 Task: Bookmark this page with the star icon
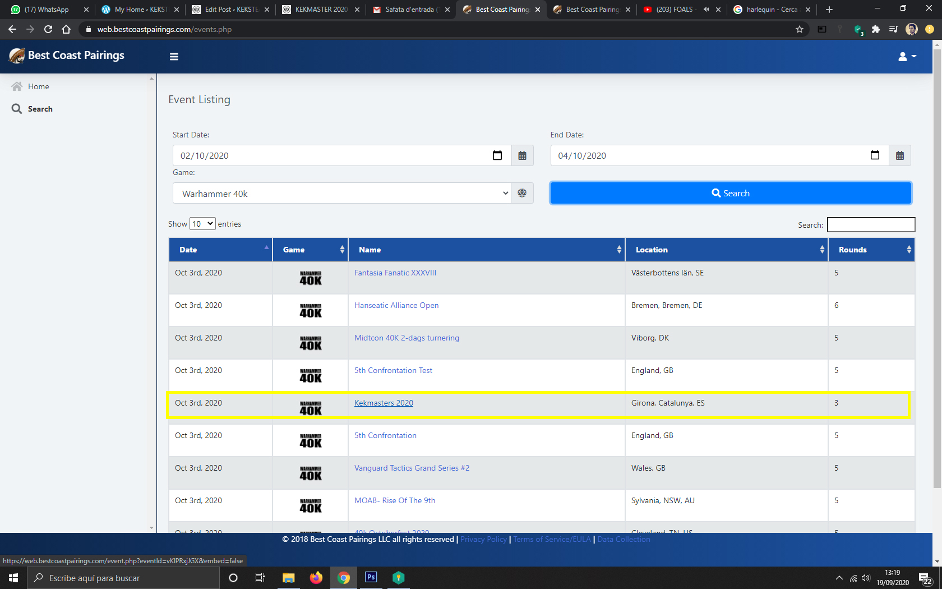pyautogui.click(x=800, y=29)
